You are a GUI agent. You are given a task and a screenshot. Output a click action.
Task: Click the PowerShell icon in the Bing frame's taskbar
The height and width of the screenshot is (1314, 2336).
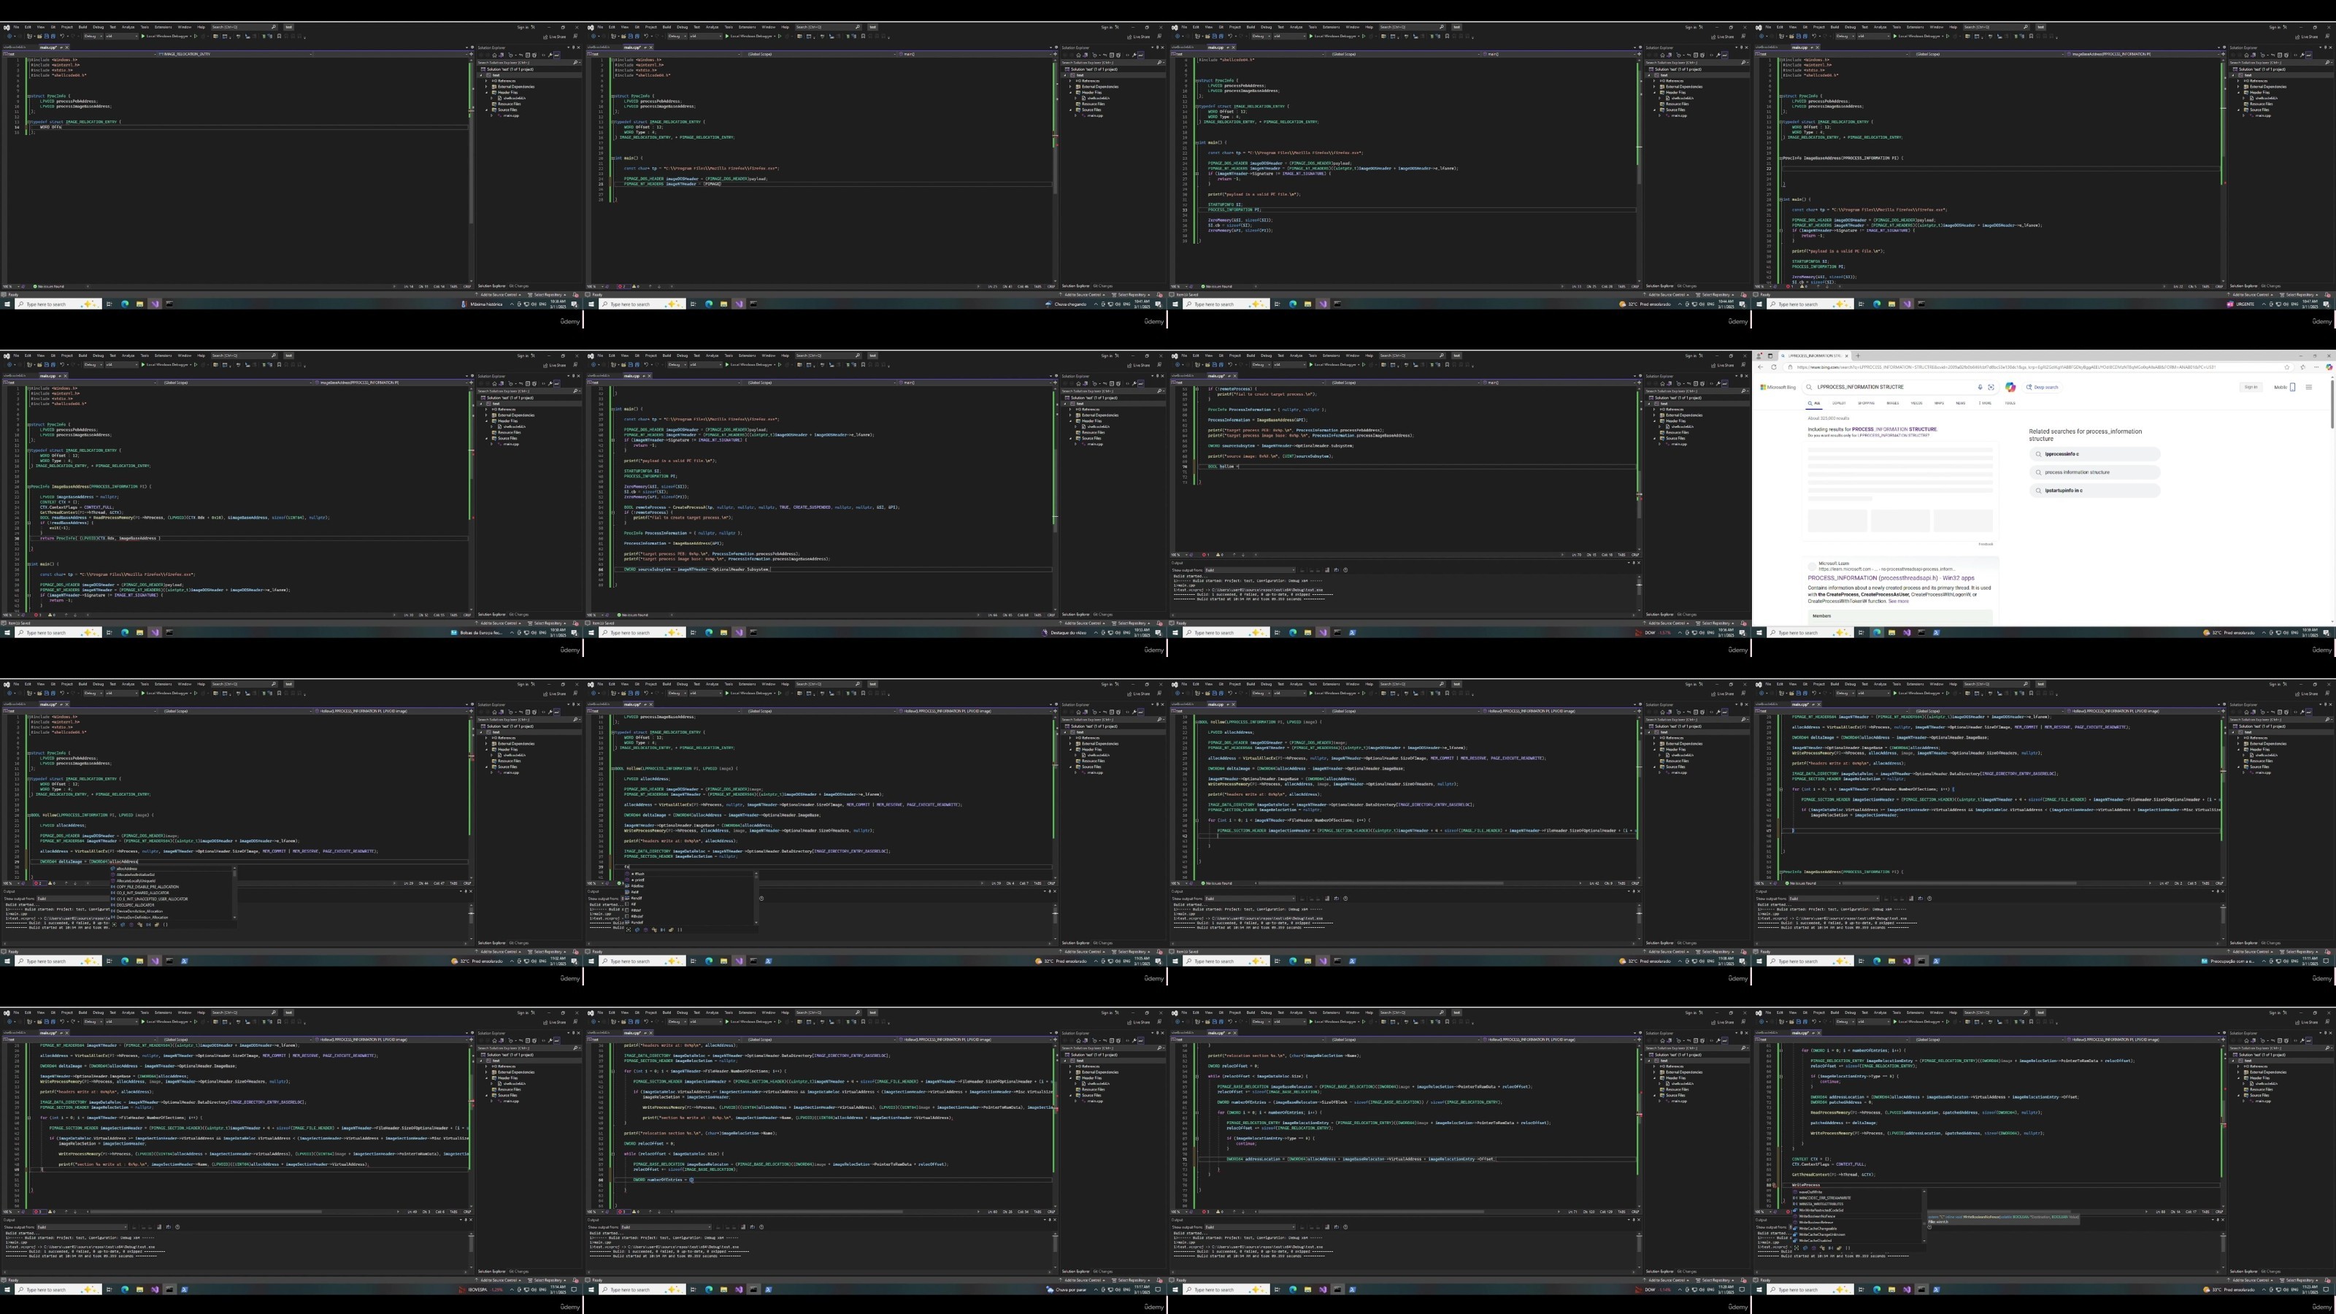(x=1936, y=633)
